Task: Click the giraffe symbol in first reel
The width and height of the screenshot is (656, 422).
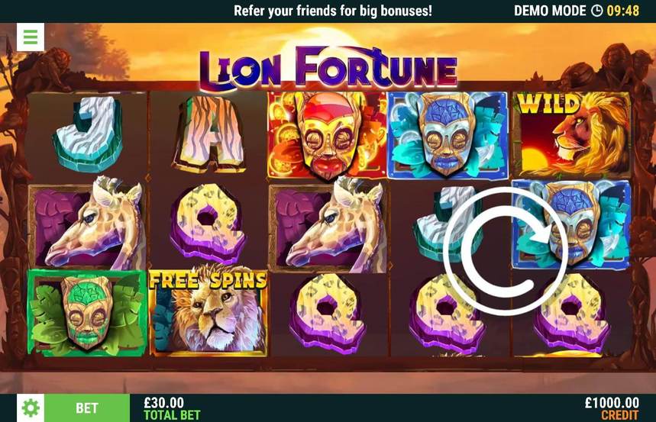Action: (87, 225)
